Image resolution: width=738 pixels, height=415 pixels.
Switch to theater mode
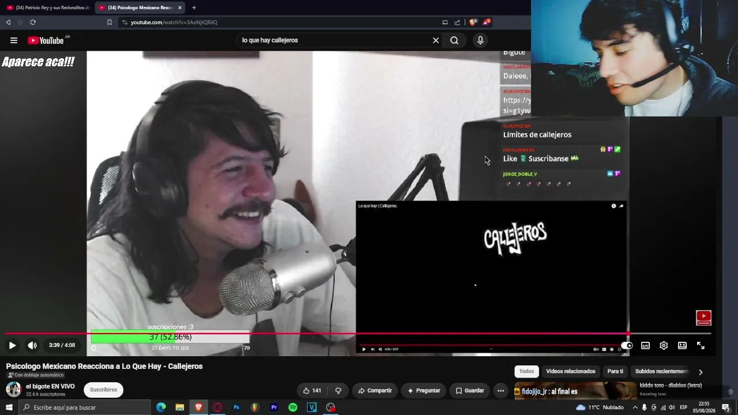682,345
